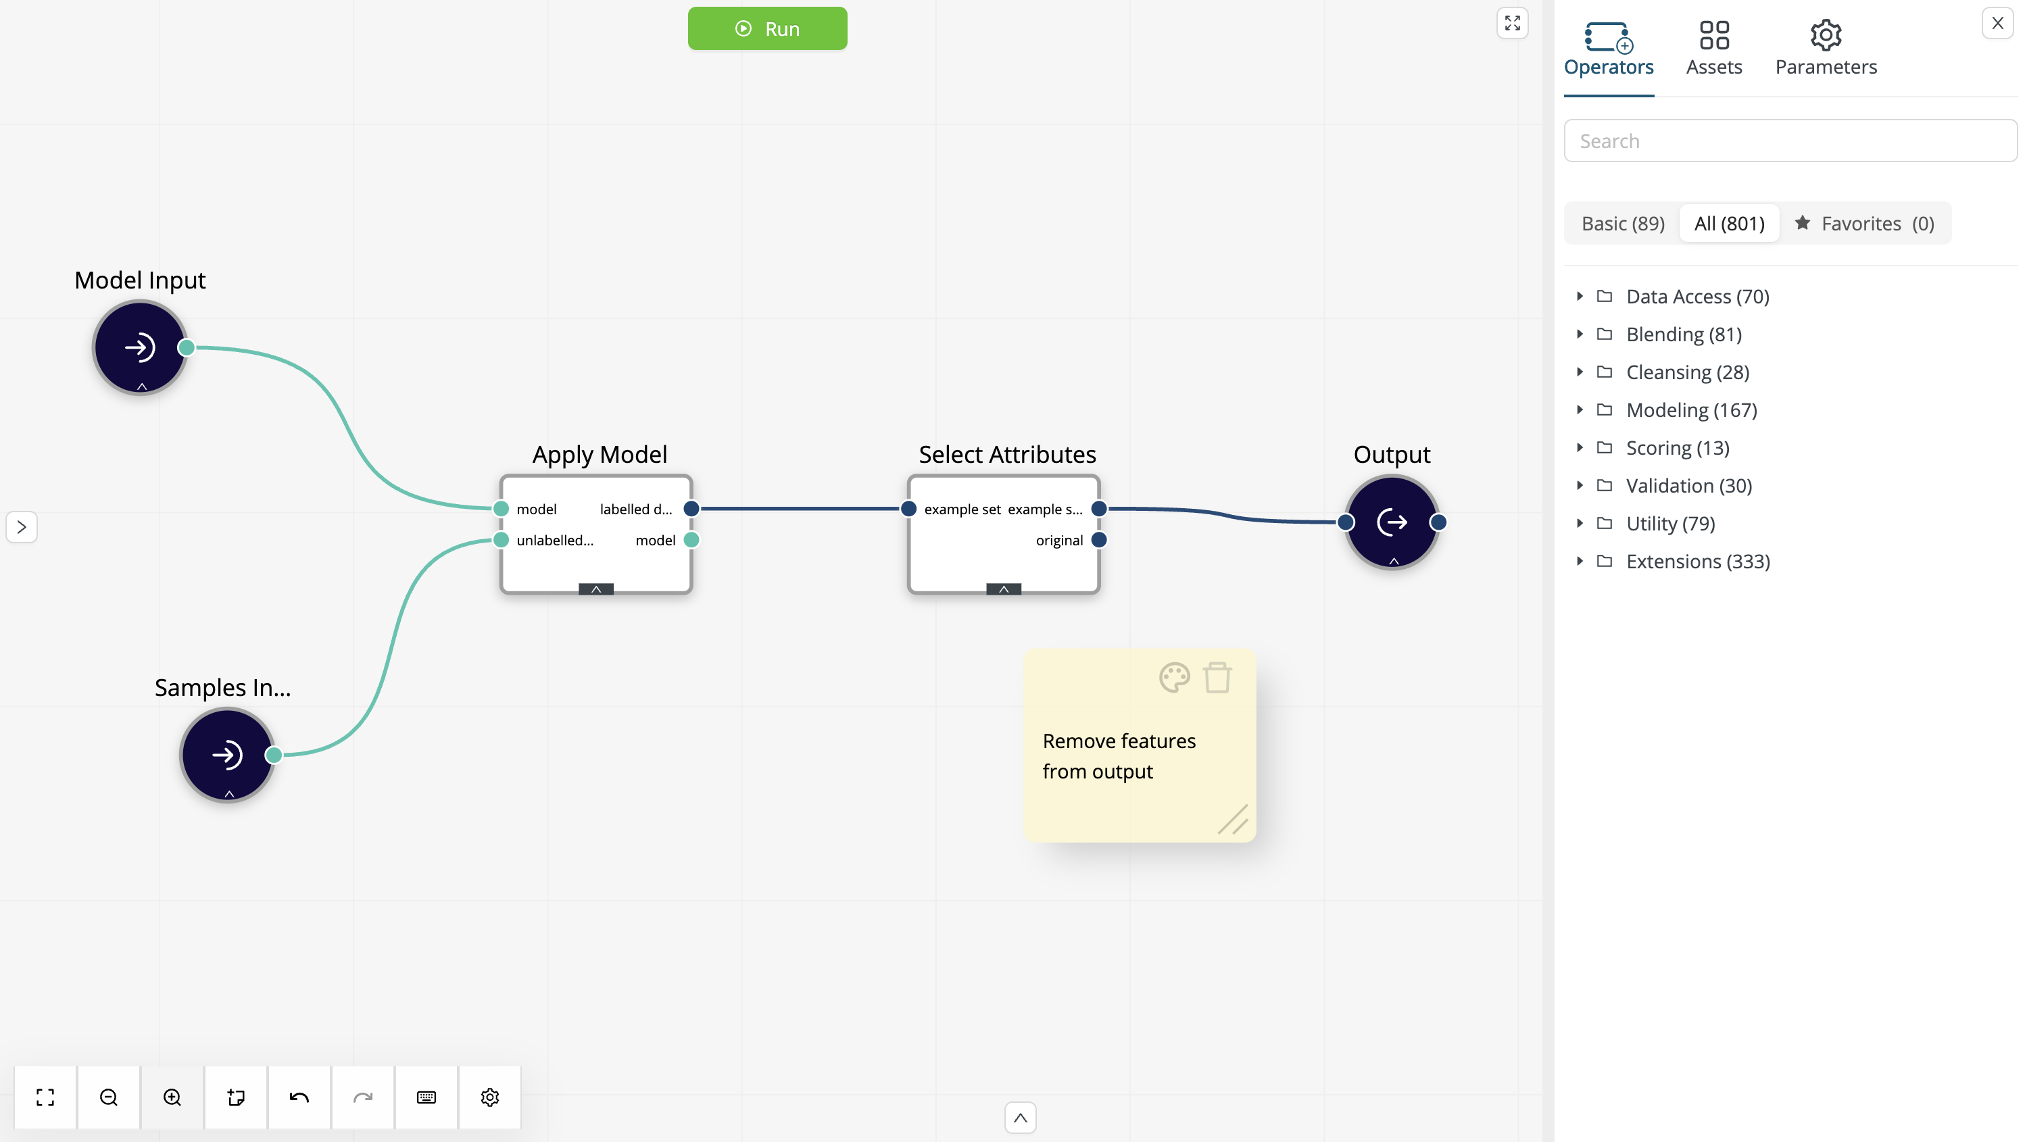The image size is (2025, 1142).
Task: Click the 'Samples In...' label
Action: click(x=222, y=688)
